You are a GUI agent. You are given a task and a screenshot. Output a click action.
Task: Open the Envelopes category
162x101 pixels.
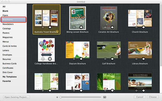(x=7, y=55)
